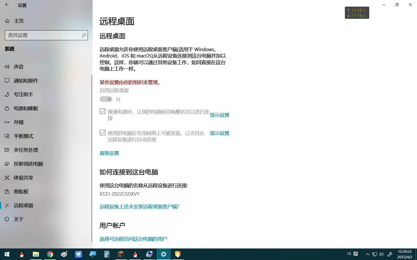The image size is (417, 260).
Task: Click the 查找设置 search field
Action: pyautogui.click(x=43, y=35)
